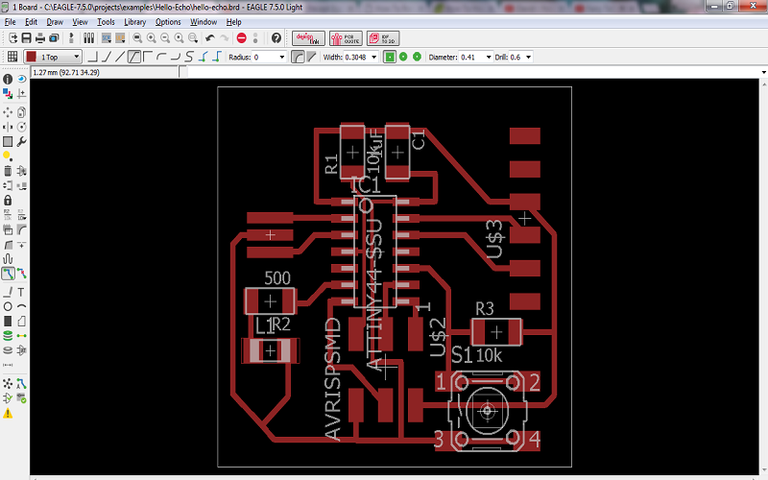Open the Options menu
This screenshot has width=768, height=480.
click(168, 22)
